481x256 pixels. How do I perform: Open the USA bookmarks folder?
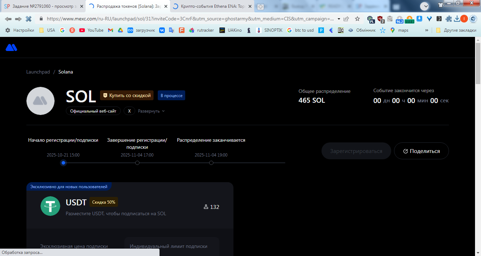click(47, 30)
